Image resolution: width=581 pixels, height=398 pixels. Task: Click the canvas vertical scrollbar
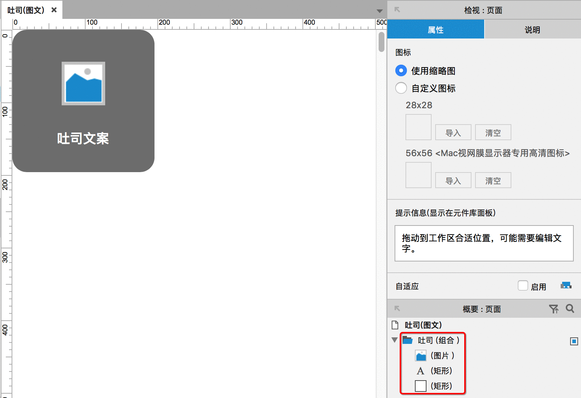point(381,42)
